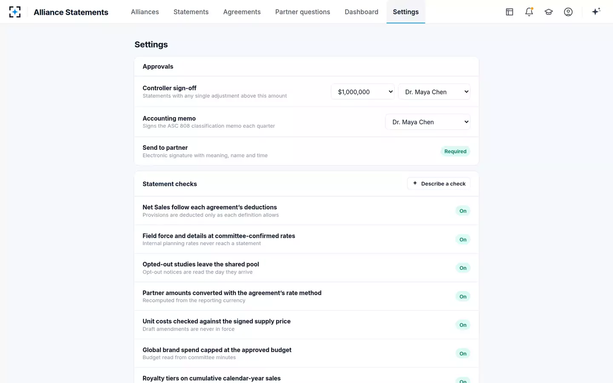
Task: Select the Settings tab
Action: click(x=406, y=12)
